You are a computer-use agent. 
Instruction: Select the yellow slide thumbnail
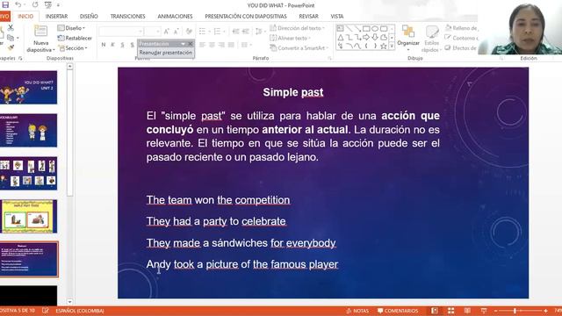coord(29,217)
